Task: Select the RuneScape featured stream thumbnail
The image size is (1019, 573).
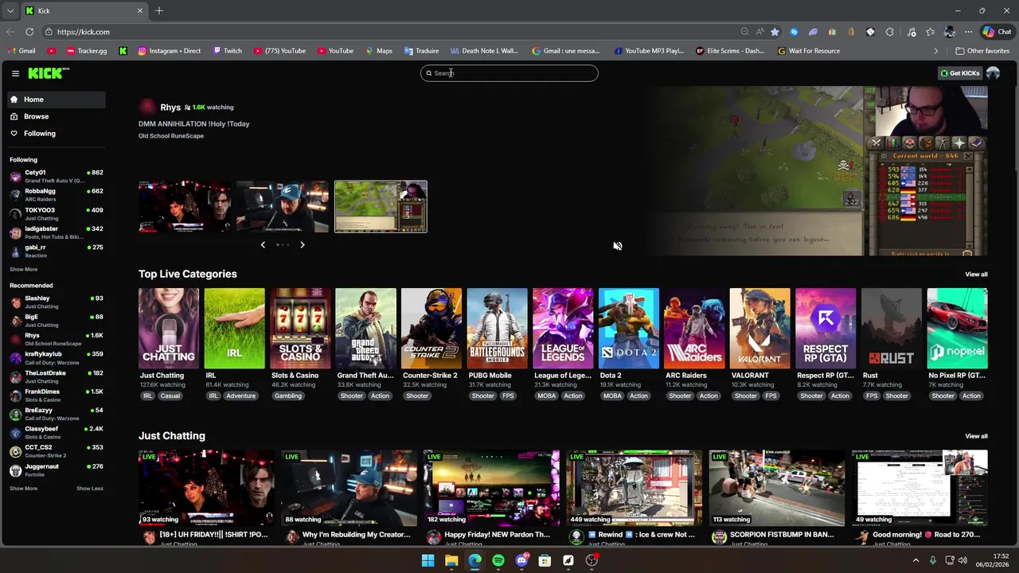Action: (381, 207)
